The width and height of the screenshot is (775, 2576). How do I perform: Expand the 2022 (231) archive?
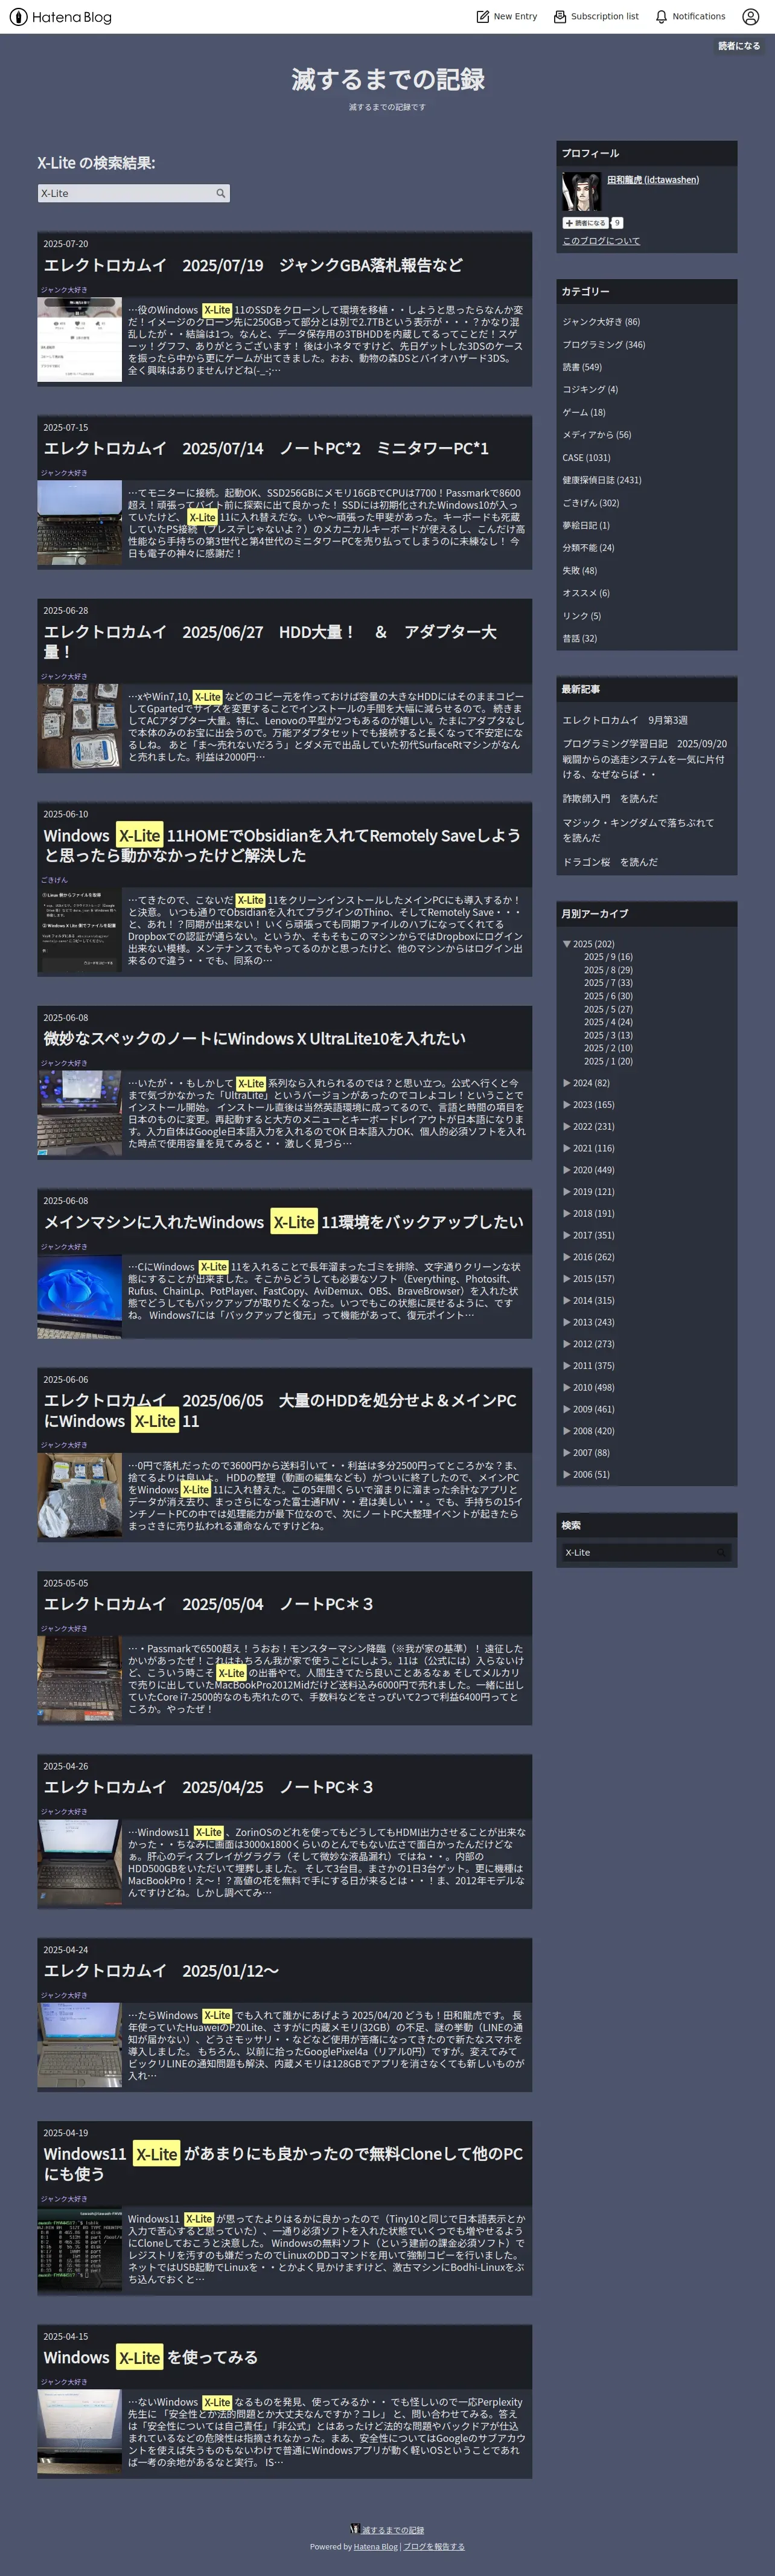[566, 1127]
